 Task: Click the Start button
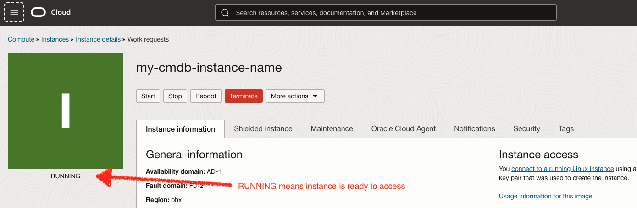click(148, 96)
